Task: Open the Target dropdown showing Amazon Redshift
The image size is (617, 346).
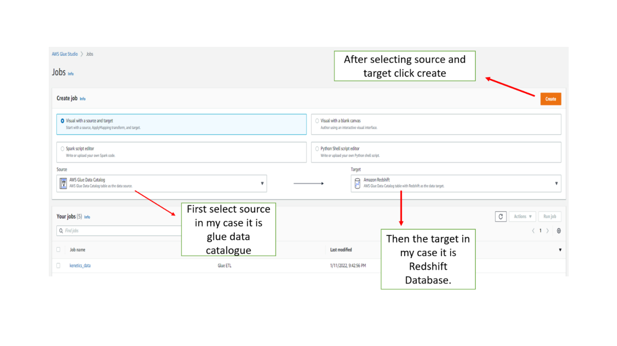Action: [x=456, y=183]
